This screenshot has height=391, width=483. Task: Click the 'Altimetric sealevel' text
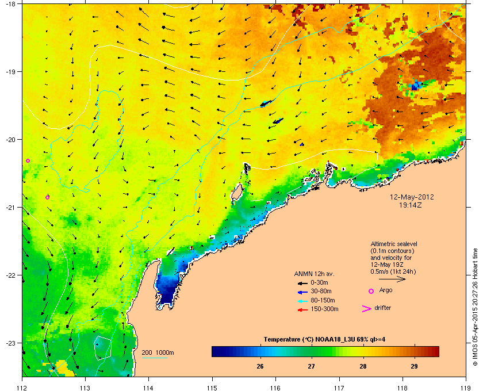click(394, 244)
